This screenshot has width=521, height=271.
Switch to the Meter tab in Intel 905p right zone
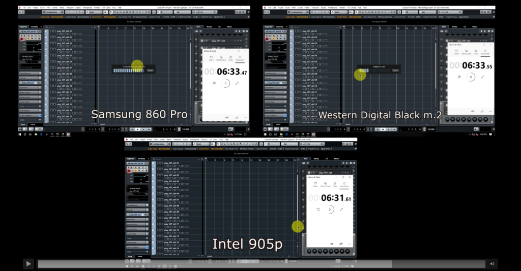coord(336,159)
